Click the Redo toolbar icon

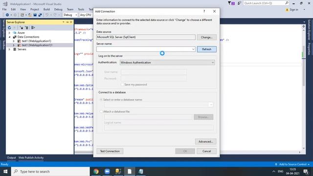click(x=55, y=15)
